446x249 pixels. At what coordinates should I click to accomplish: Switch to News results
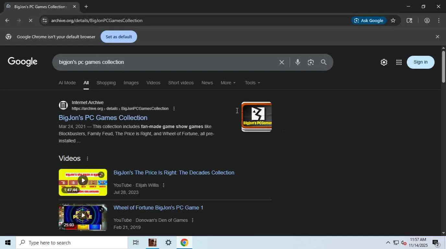[x=207, y=83]
